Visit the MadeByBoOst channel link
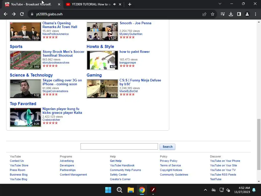Screen dimensions: 261x196 coord(128,91)
